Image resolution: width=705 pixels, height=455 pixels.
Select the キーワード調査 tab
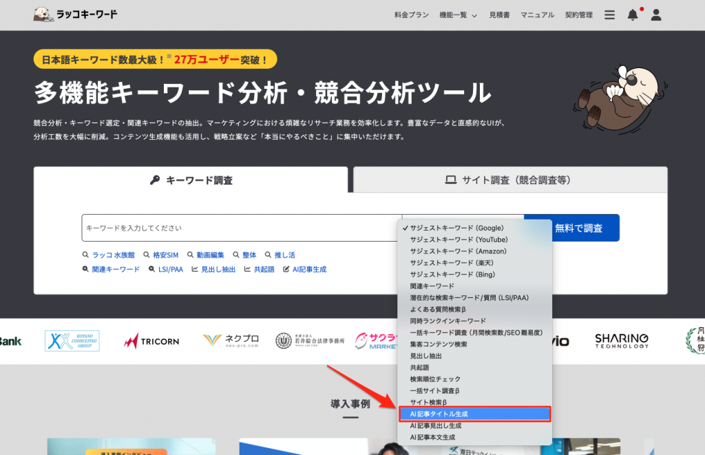pos(191,180)
